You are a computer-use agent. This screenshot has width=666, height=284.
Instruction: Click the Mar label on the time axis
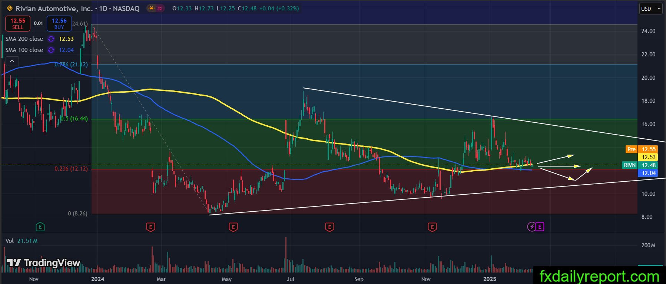[161, 279]
